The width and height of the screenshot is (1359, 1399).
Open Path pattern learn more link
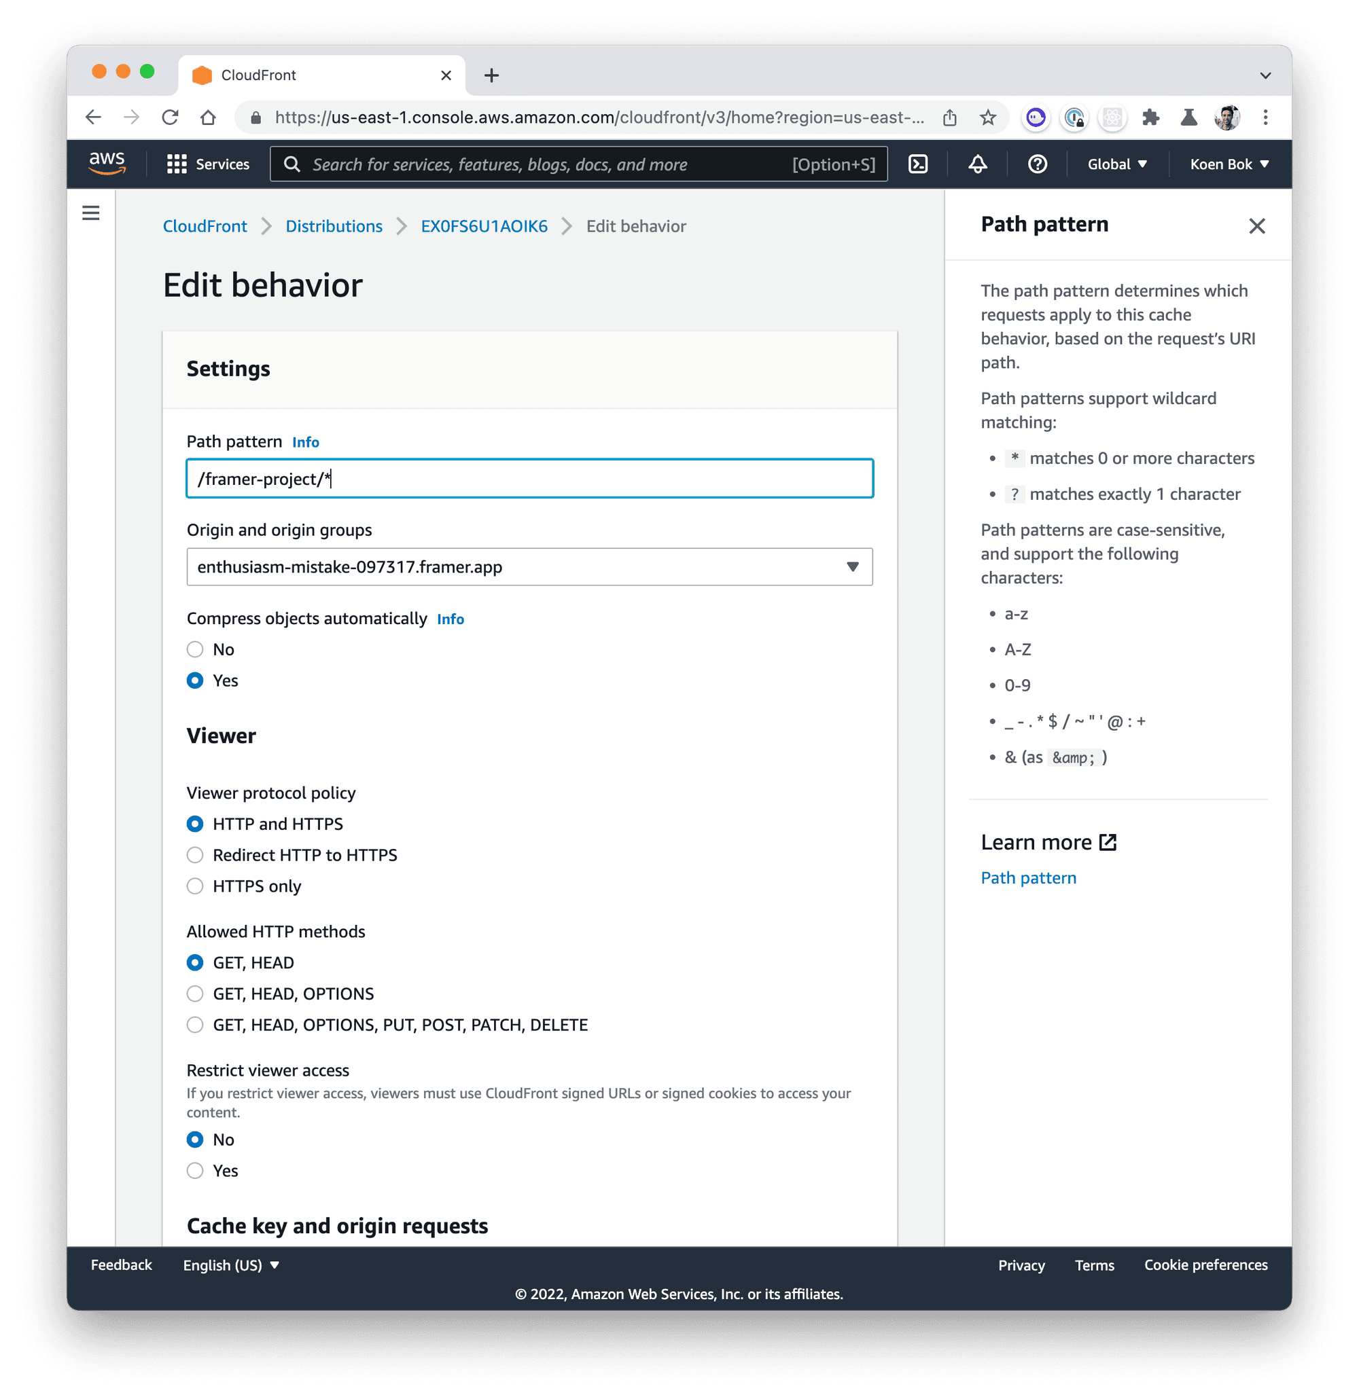click(x=1027, y=878)
